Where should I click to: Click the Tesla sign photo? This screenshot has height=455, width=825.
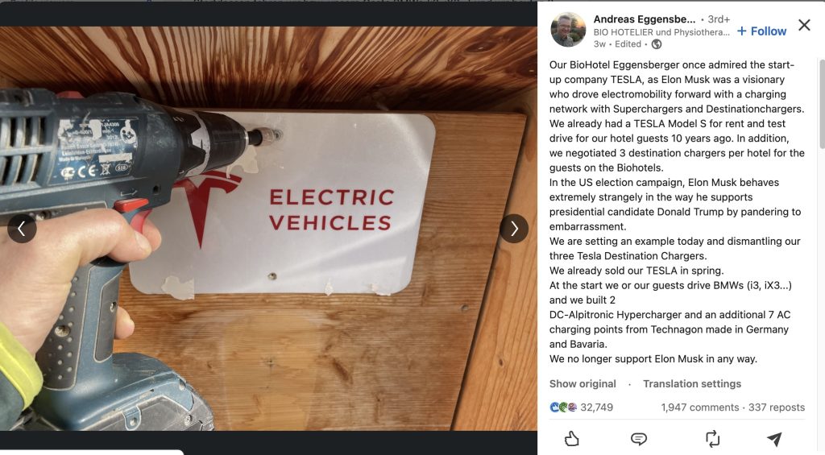[268, 229]
